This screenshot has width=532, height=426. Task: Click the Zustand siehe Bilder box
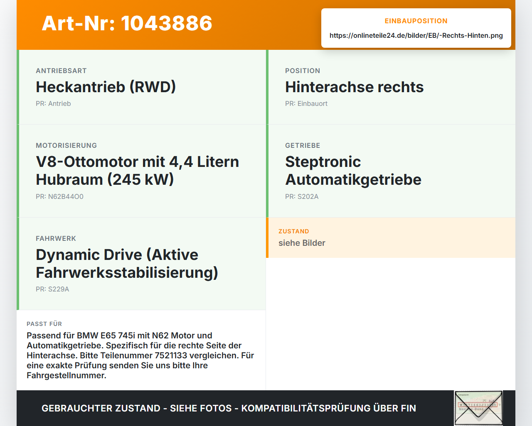pos(391,237)
